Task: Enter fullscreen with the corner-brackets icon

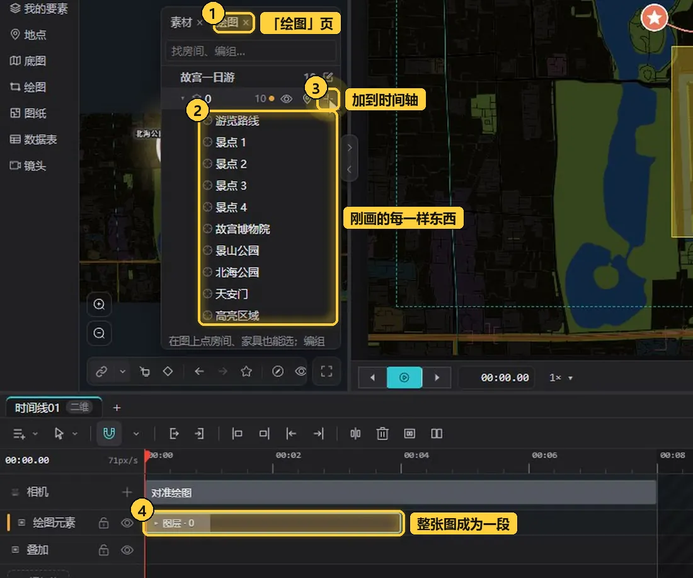Action: coord(326,371)
